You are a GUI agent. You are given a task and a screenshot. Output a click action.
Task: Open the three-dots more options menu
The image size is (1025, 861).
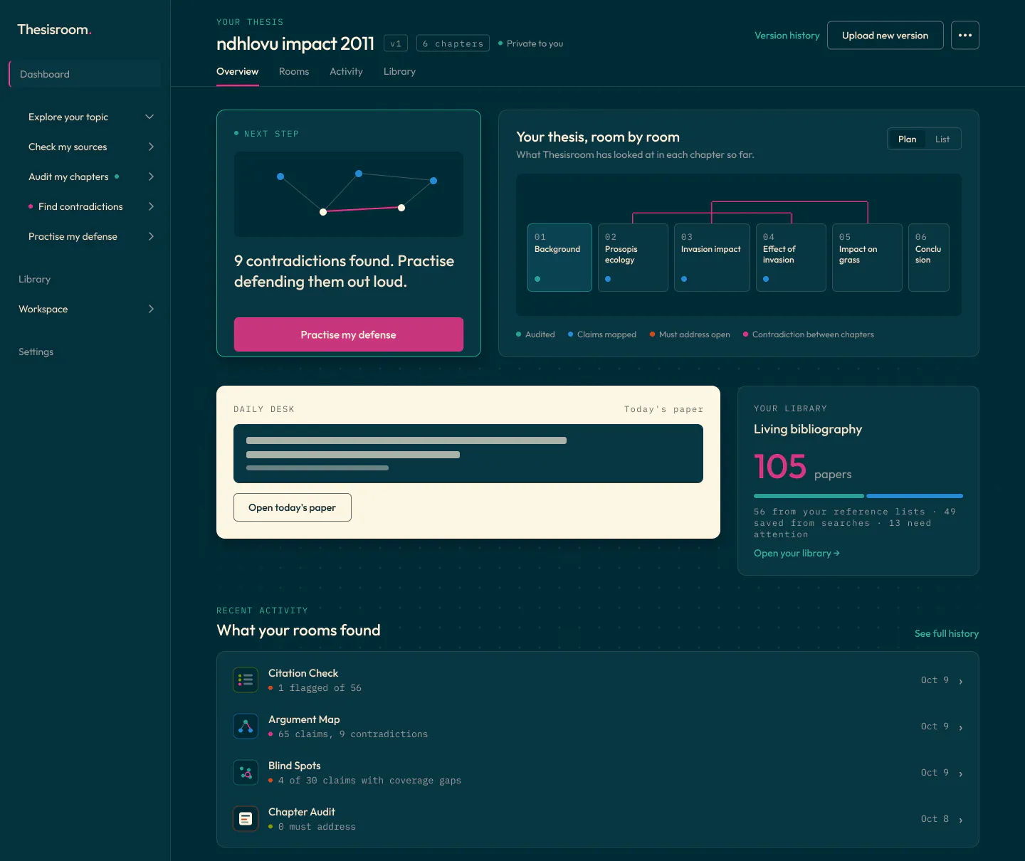coord(965,35)
